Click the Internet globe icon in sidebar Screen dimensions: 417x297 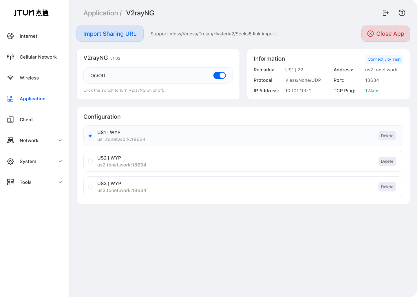point(10,36)
